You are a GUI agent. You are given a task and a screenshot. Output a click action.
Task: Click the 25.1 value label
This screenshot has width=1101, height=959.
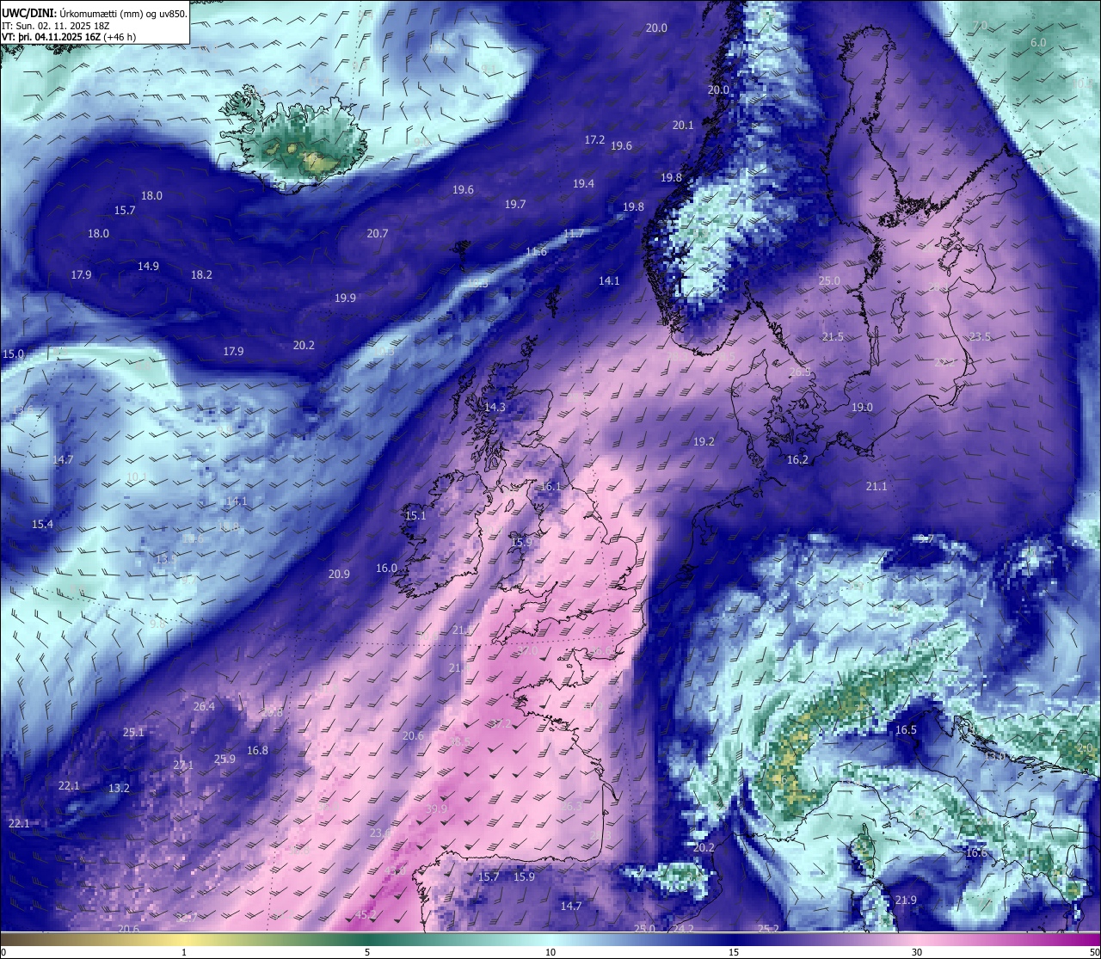tap(133, 732)
